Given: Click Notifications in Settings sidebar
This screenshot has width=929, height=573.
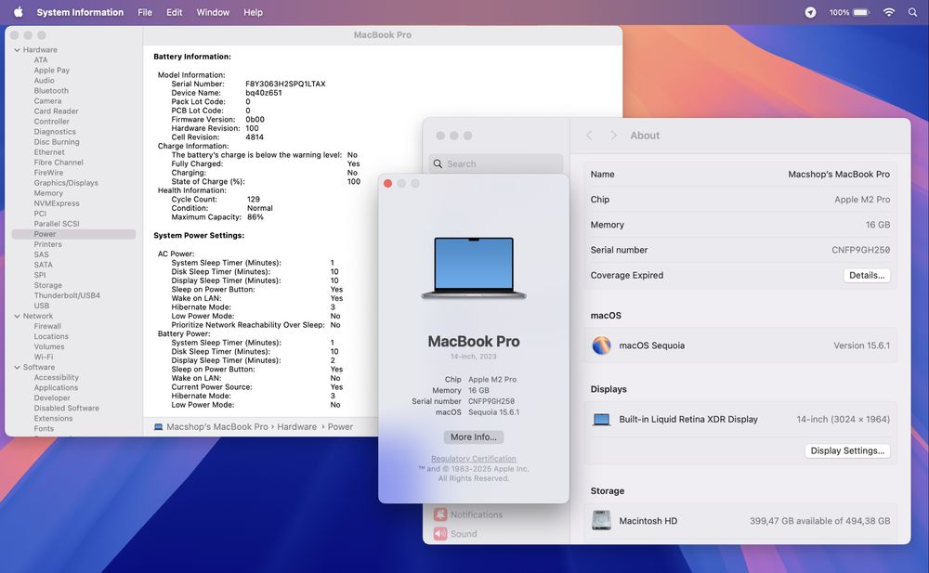Looking at the screenshot, I should click(477, 514).
